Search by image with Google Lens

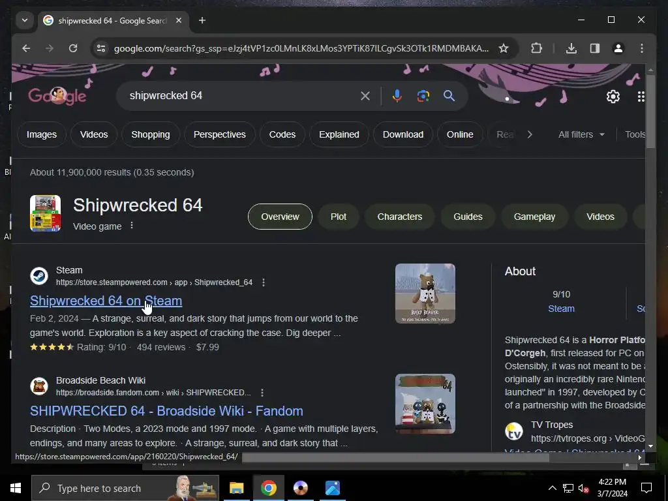(423, 96)
